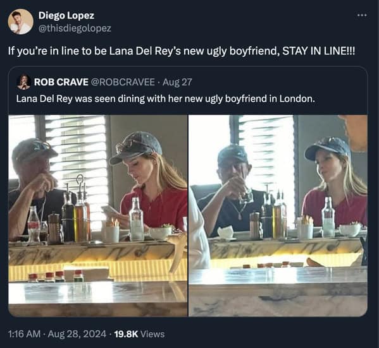Click the marble countertop in right photo
The image size is (379, 348).
click(x=278, y=292)
